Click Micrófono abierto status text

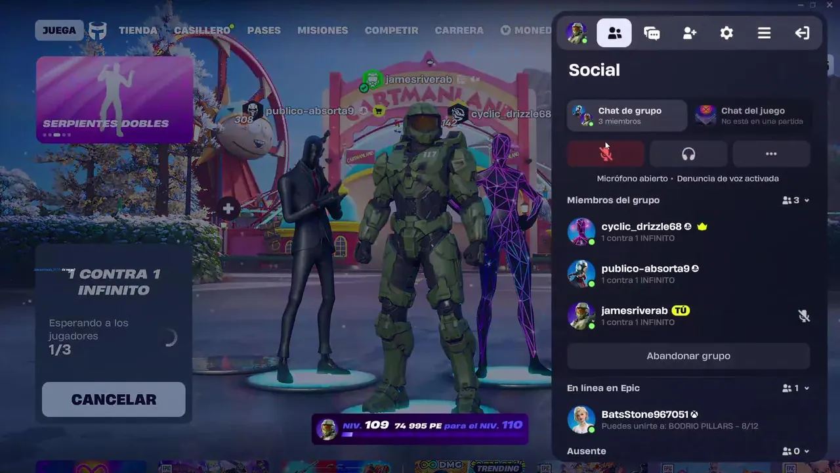[x=632, y=179]
